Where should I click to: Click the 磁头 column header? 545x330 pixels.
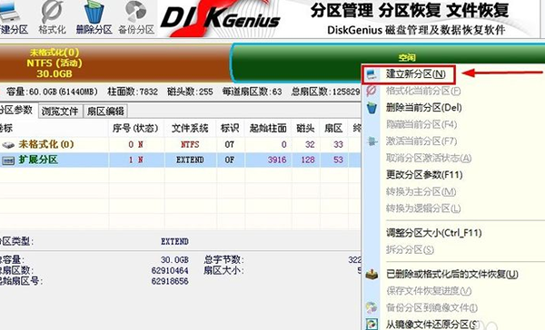tap(305, 129)
